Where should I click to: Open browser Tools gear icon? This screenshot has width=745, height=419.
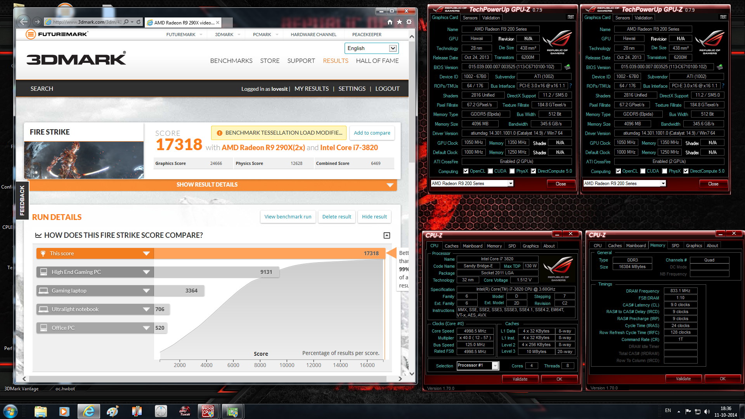[x=409, y=22]
